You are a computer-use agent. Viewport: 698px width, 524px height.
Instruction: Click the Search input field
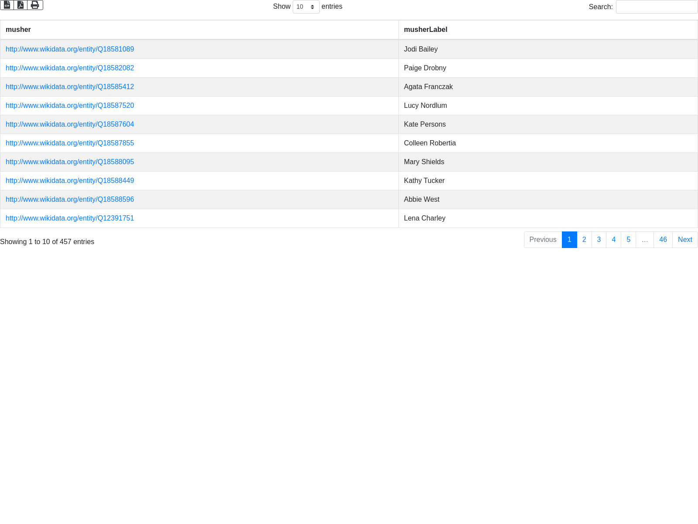click(657, 7)
